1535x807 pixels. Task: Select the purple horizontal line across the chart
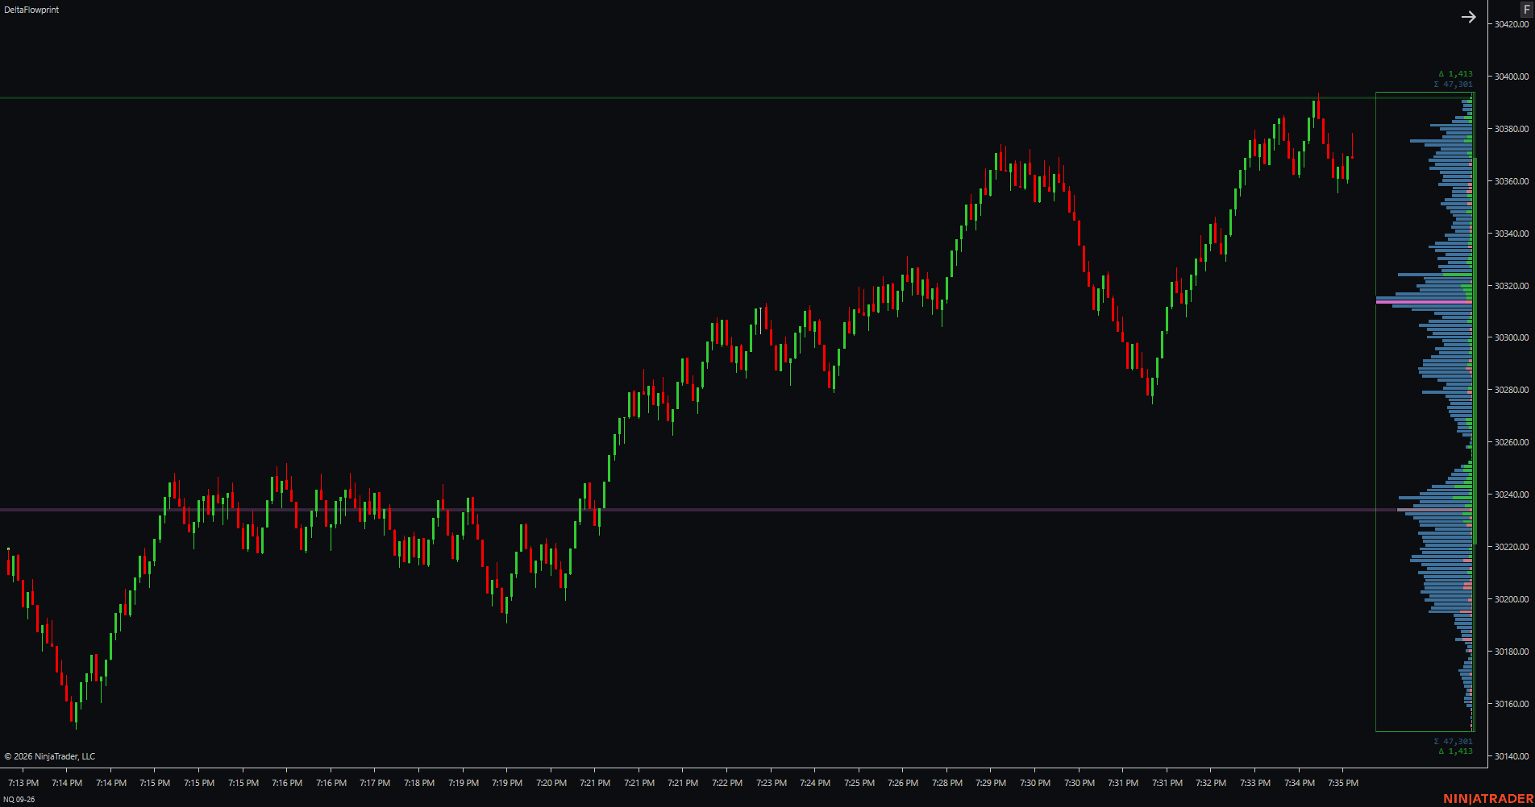pyautogui.click(x=685, y=510)
